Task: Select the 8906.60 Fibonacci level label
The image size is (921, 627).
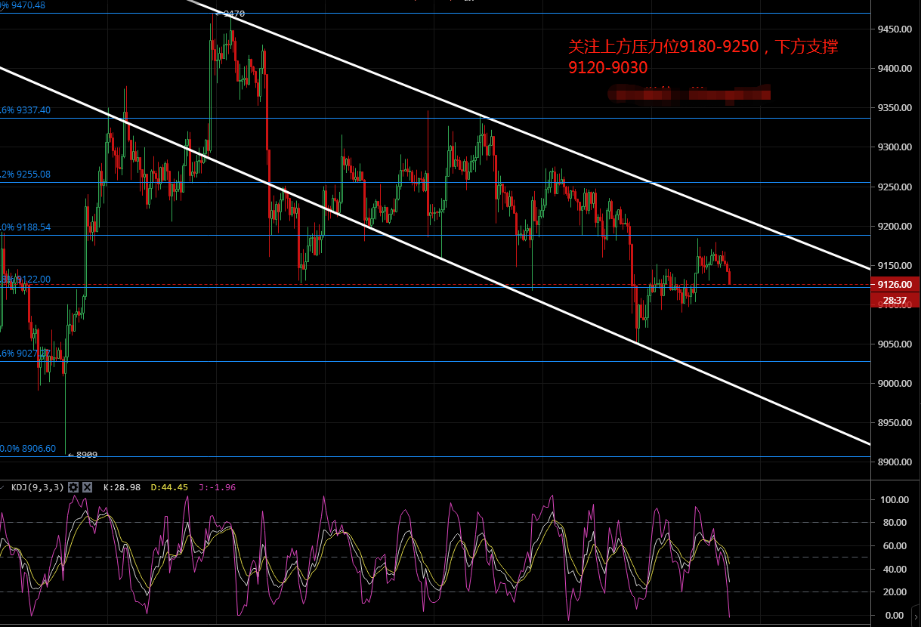Action: (x=30, y=449)
